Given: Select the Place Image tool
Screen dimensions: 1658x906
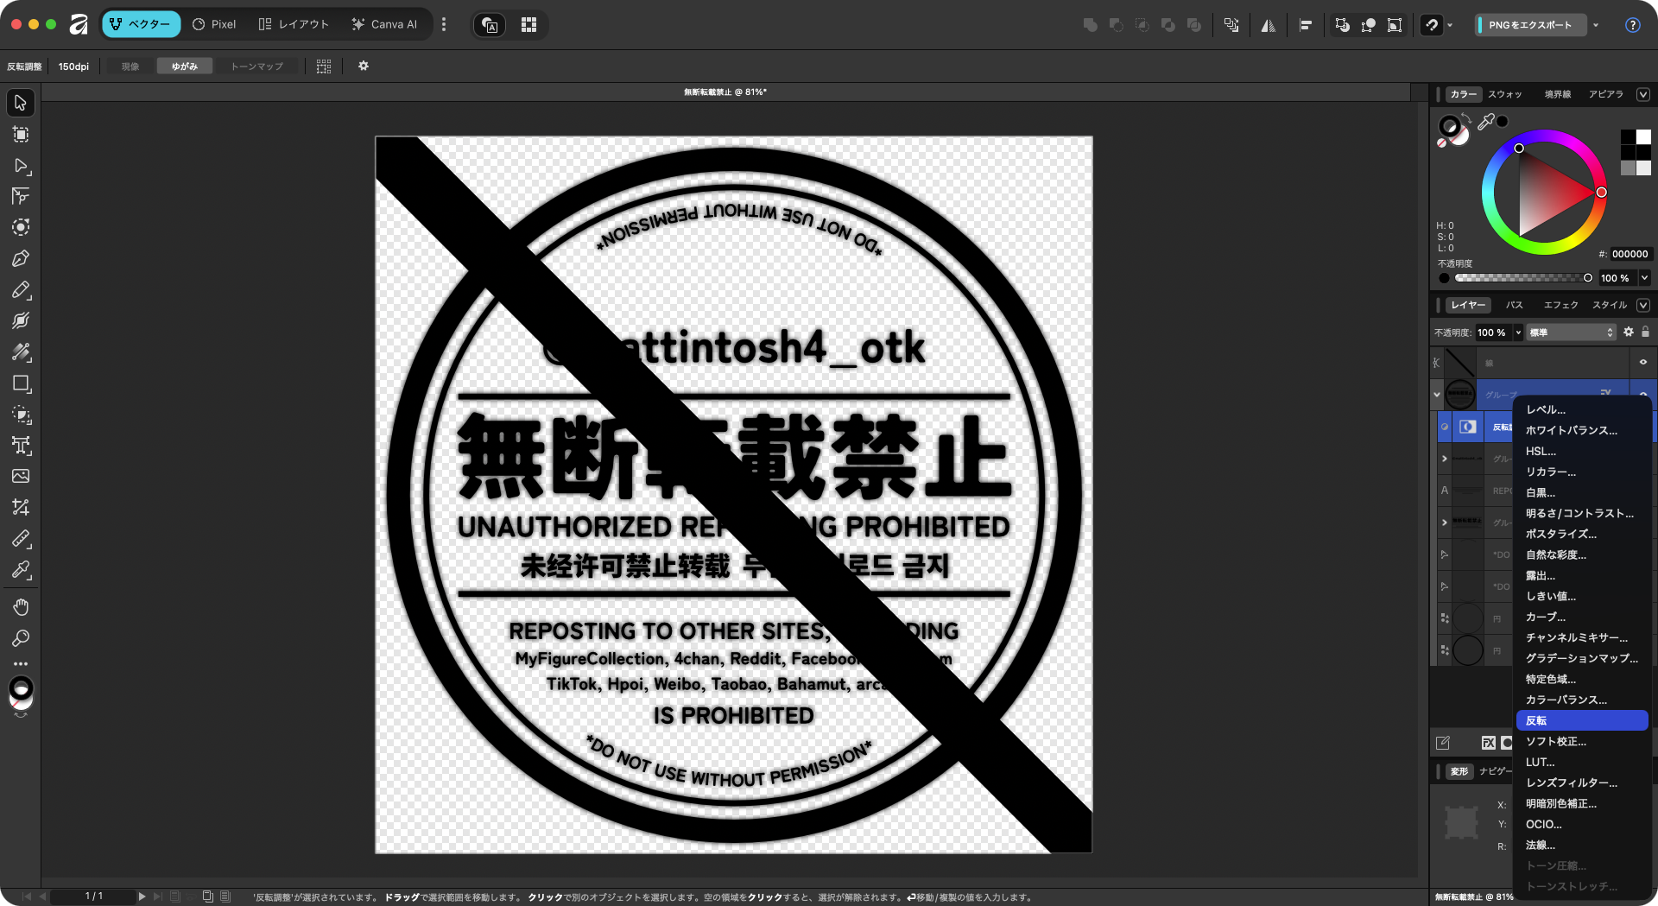Looking at the screenshot, I should click(x=21, y=476).
